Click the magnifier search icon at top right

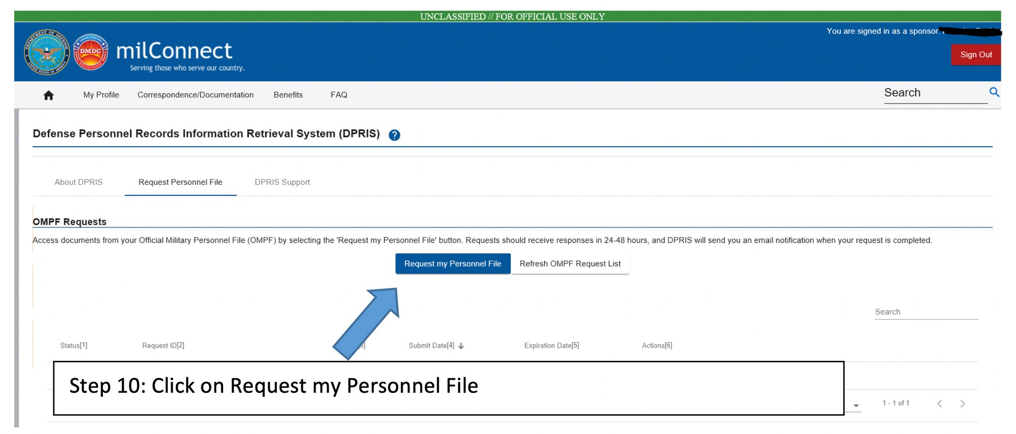994,92
